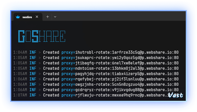
Task: Click proxy pagyhjdq-rotate log line text
Action: pyautogui.click(x=120, y=74)
